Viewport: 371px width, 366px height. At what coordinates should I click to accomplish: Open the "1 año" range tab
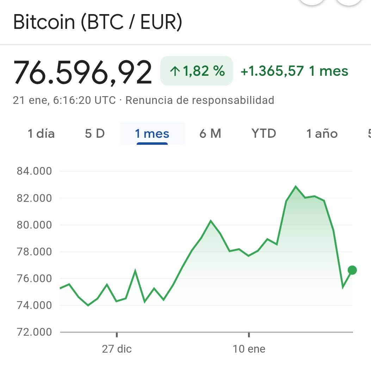point(322,134)
